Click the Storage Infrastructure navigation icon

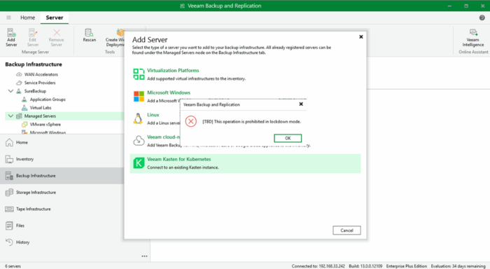9,193
